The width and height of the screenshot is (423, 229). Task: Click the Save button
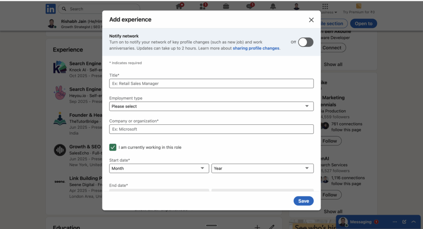(304, 201)
